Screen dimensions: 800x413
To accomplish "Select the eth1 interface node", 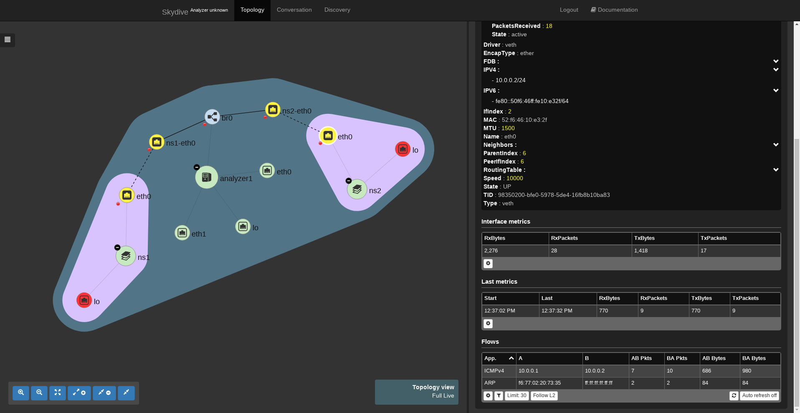I will coord(182,233).
